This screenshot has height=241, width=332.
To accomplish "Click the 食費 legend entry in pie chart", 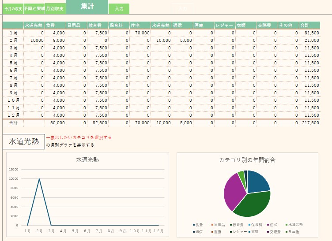I will tap(198, 225).
